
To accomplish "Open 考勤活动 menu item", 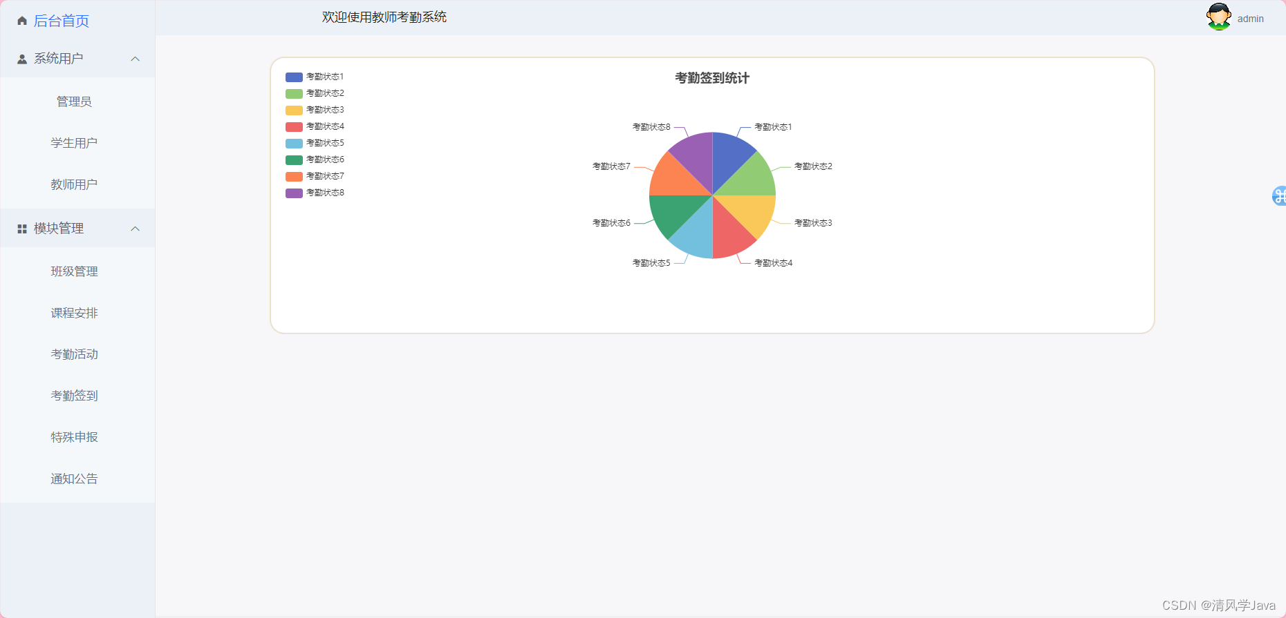I will [74, 354].
